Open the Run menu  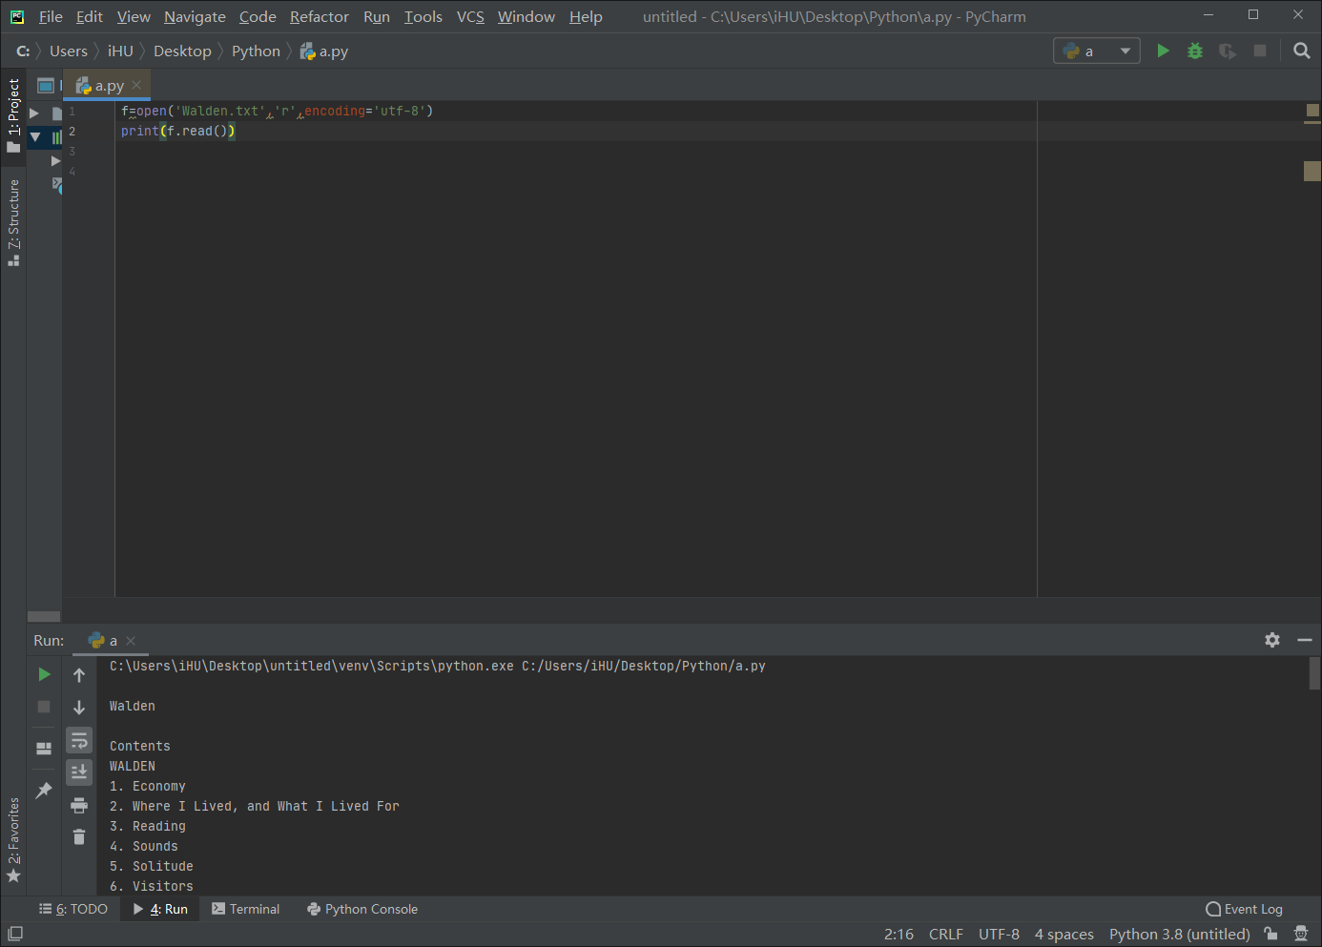click(377, 16)
